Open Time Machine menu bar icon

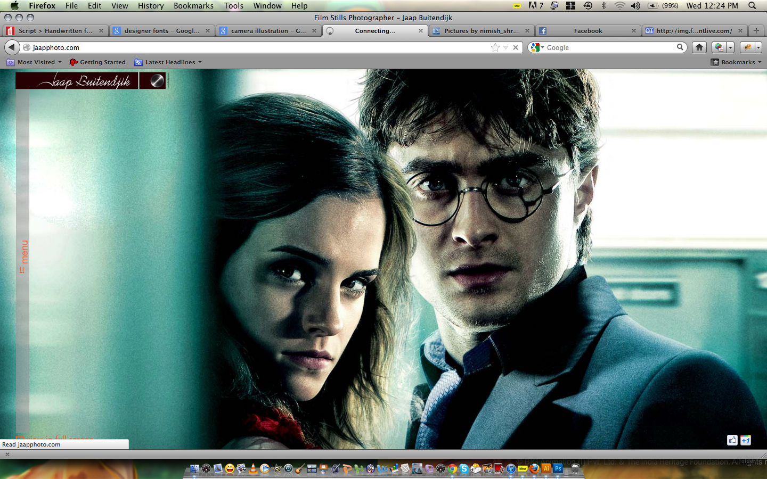click(x=588, y=6)
